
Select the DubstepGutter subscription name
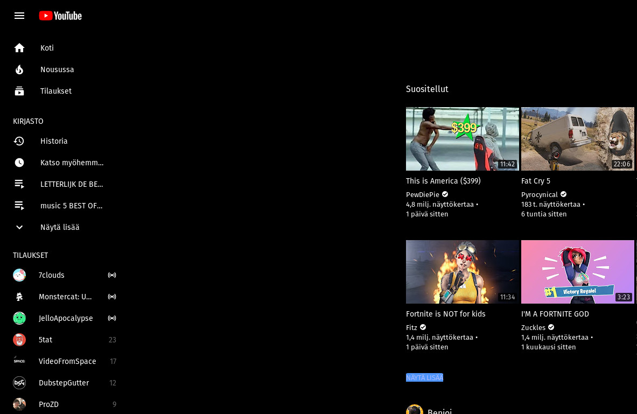click(64, 383)
